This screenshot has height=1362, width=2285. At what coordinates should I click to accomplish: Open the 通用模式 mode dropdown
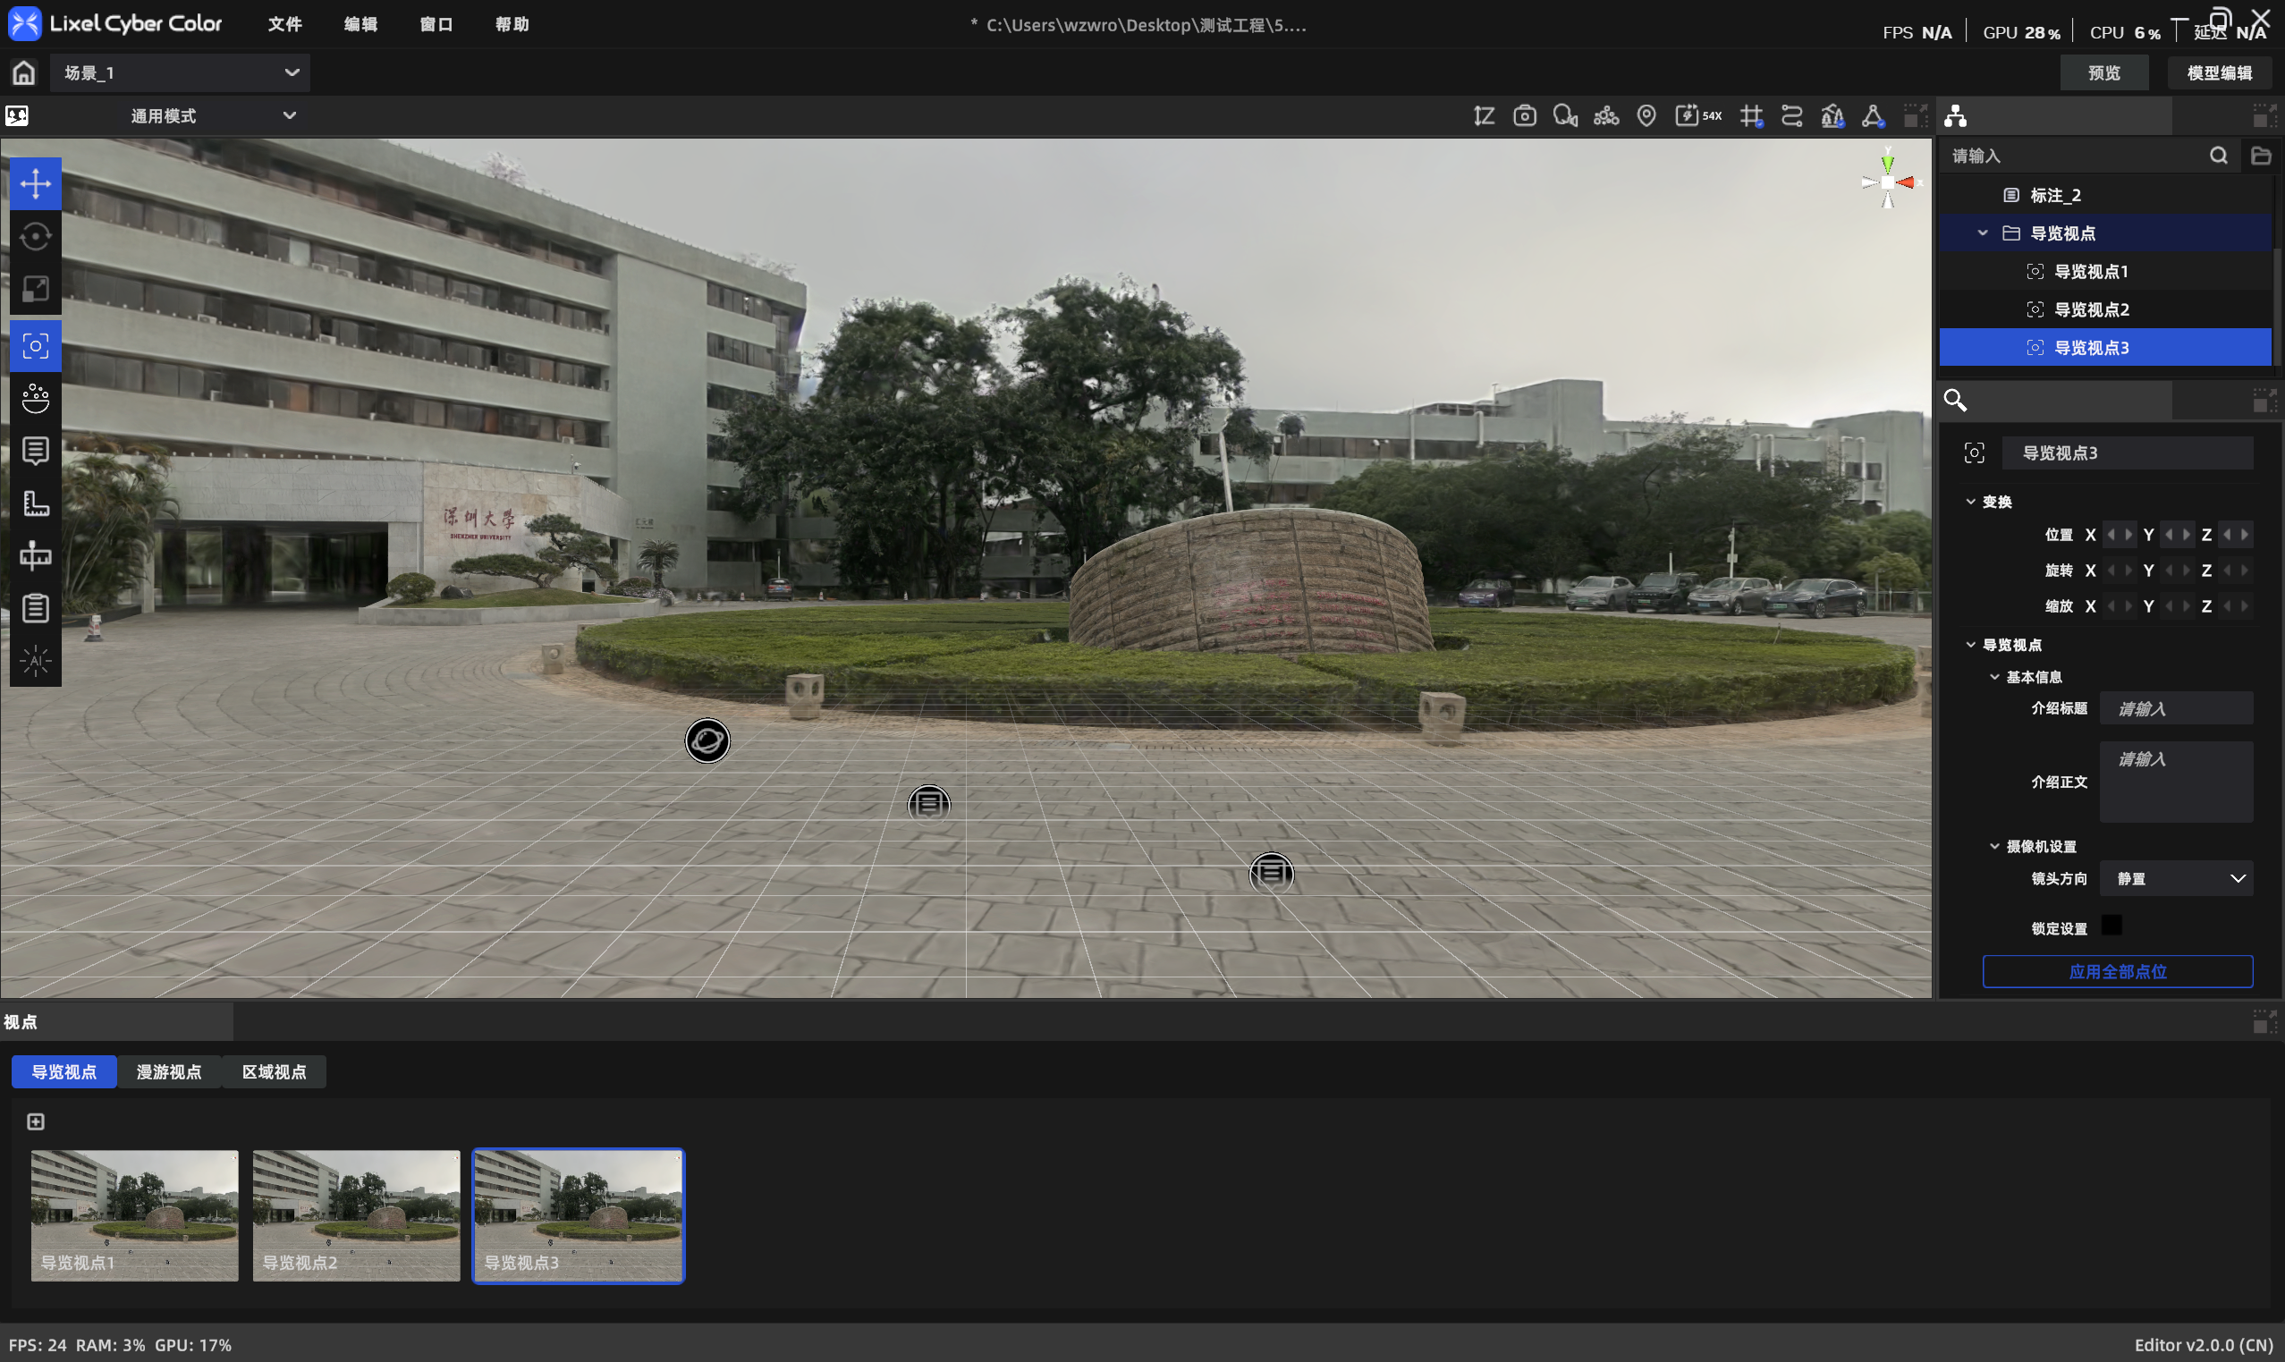tap(213, 115)
